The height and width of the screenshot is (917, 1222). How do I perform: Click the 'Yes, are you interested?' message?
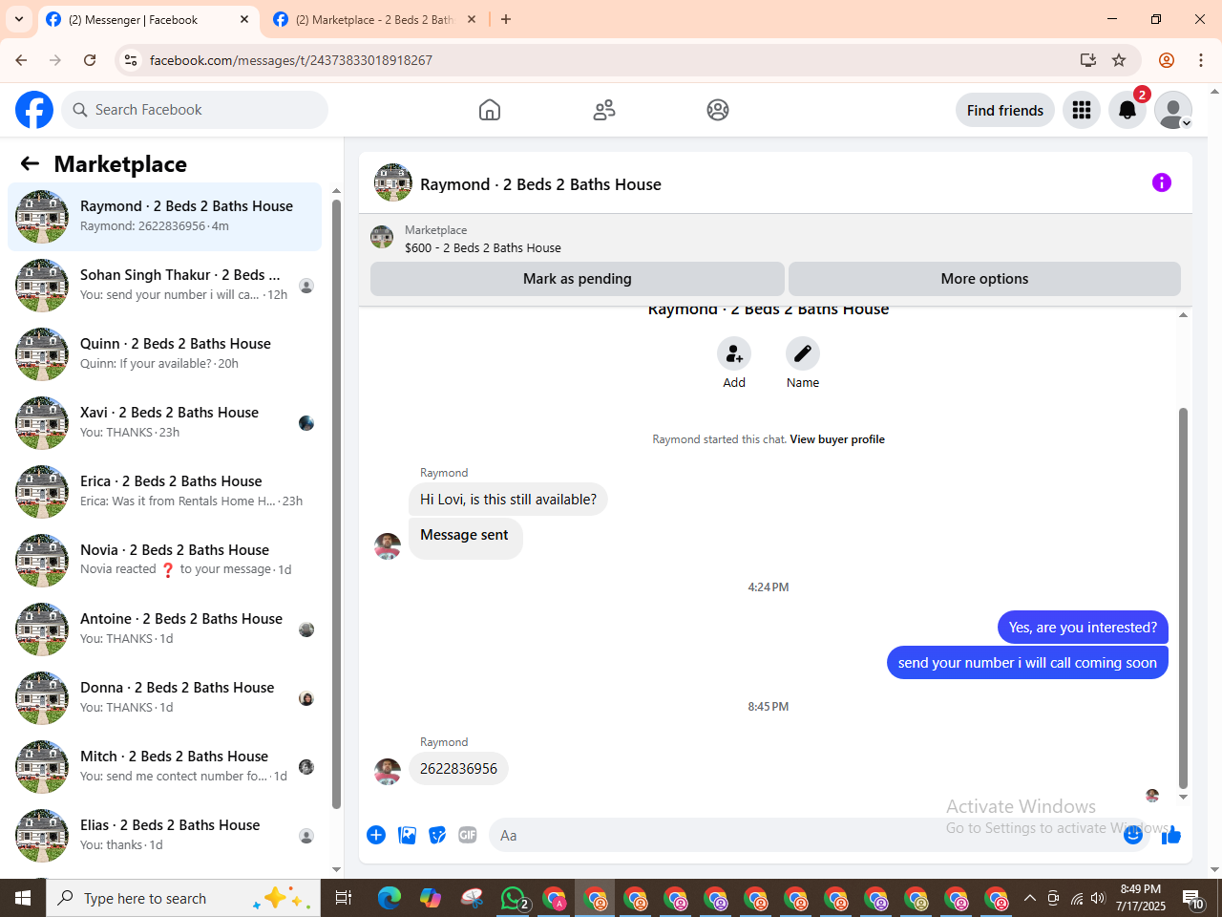pos(1083,628)
